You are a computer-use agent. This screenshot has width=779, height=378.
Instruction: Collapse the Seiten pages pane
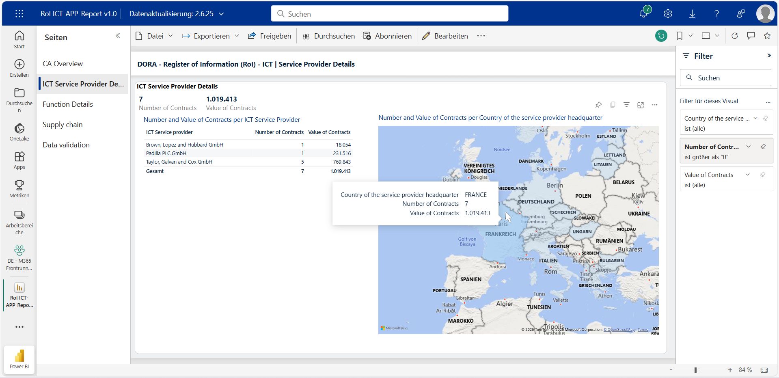click(x=118, y=36)
